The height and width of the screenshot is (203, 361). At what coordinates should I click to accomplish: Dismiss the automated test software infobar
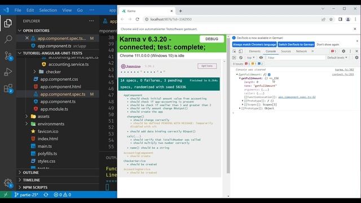pos(355,29)
